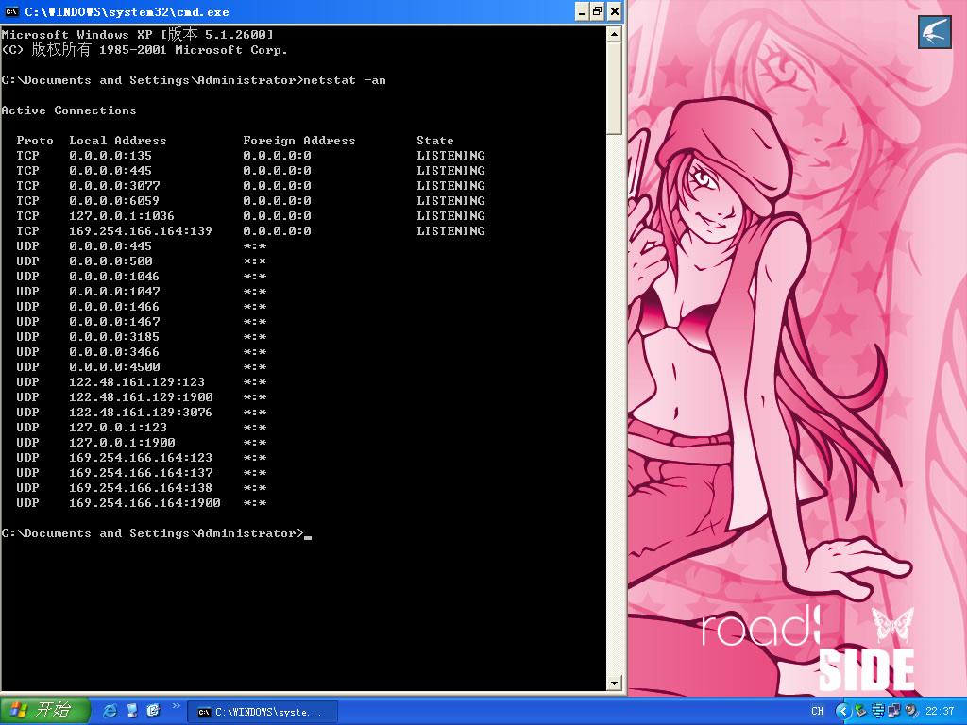The height and width of the screenshot is (725, 967).
Task: Click the 'Foreign Address' column header
Action: tap(299, 141)
